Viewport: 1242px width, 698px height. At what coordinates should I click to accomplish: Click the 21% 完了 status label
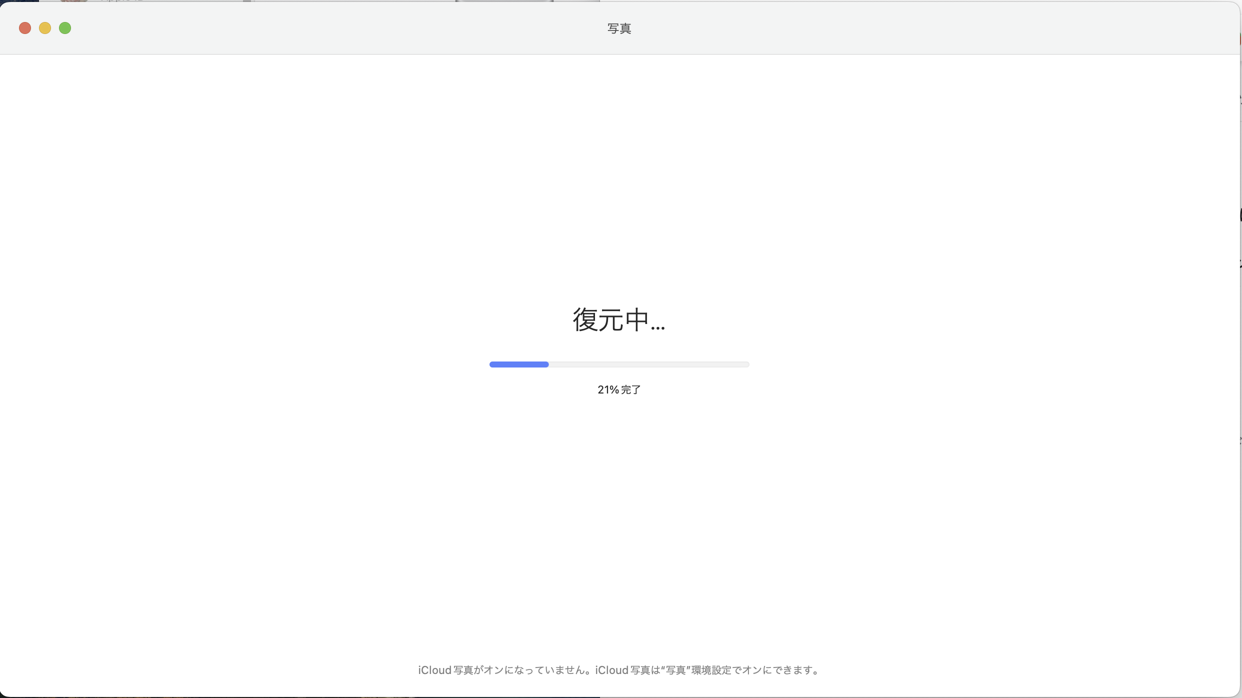click(619, 389)
